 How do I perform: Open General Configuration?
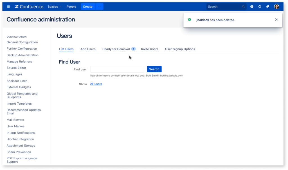pyautogui.click(x=22, y=42)
